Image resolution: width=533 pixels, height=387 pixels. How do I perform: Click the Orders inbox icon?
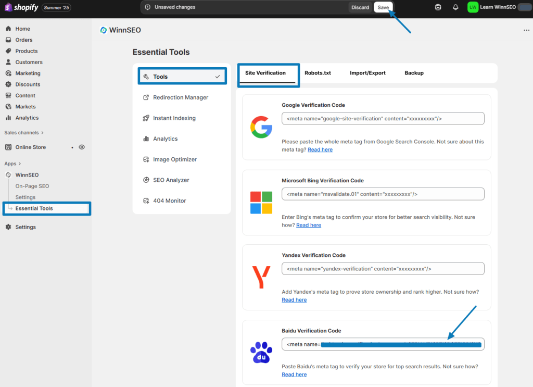pos(8,40)
